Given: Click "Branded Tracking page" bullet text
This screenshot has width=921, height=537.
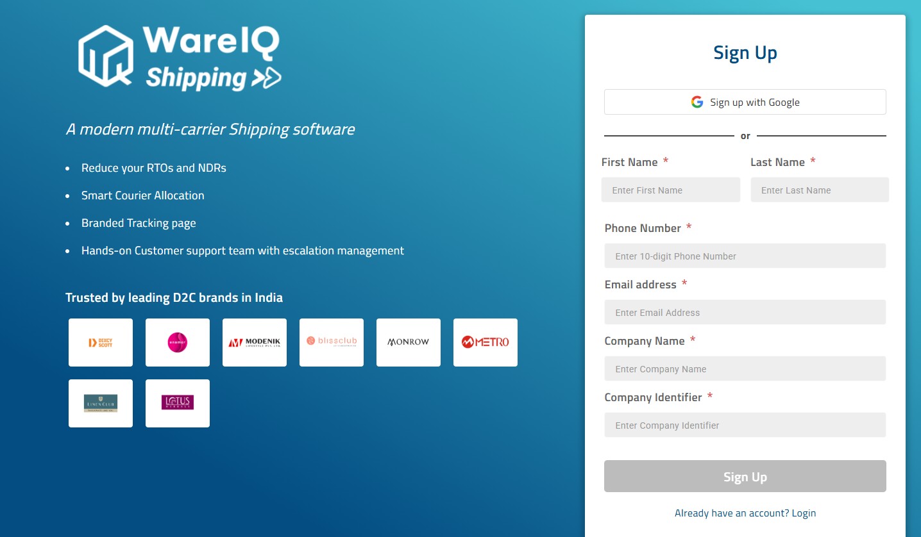Looking at the screenshot, I should tap(139, 223).
